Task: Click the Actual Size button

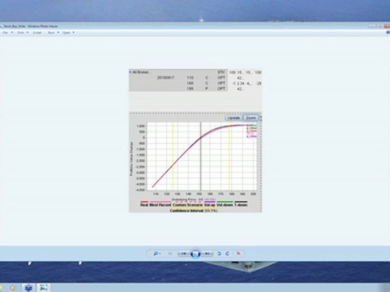Action: click(170, 253)
